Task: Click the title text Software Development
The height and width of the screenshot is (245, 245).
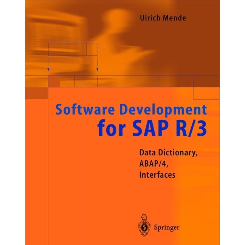Action: click(131, 110)
